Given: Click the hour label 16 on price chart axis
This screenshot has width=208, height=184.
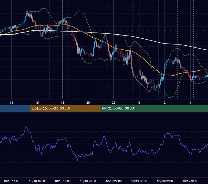Looking at the screenshot, I should pyautogui.click(x=37, y=103).
